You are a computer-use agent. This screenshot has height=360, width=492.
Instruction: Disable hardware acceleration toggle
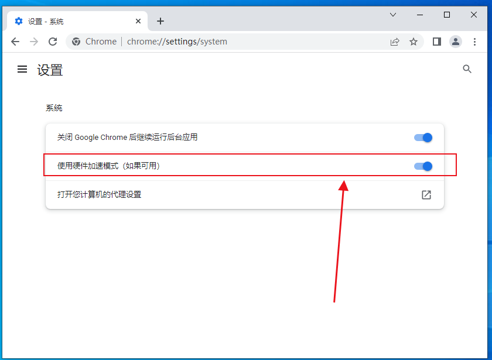coord(423,166)
